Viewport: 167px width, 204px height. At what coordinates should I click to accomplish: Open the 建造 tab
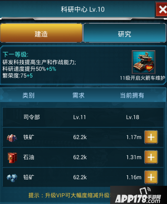[x=41, y=33]
